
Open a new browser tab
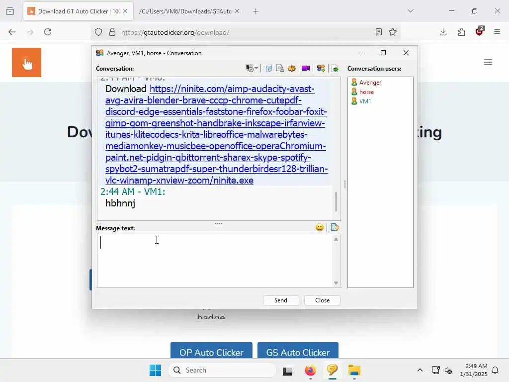pyautogui.click(x=256, y=11)
